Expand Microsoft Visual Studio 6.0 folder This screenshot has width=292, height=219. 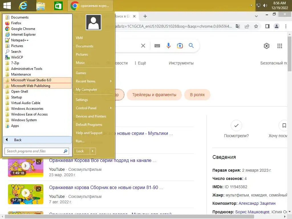click(37, 80)
